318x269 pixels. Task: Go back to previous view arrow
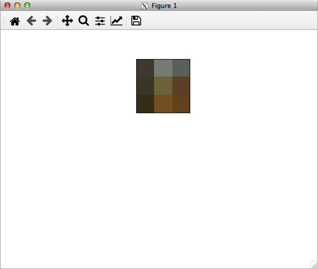(x=31, y=21)
